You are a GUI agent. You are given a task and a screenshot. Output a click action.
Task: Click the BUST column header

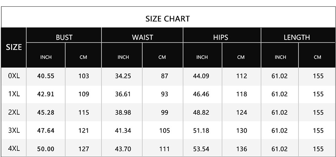[64, 37]
